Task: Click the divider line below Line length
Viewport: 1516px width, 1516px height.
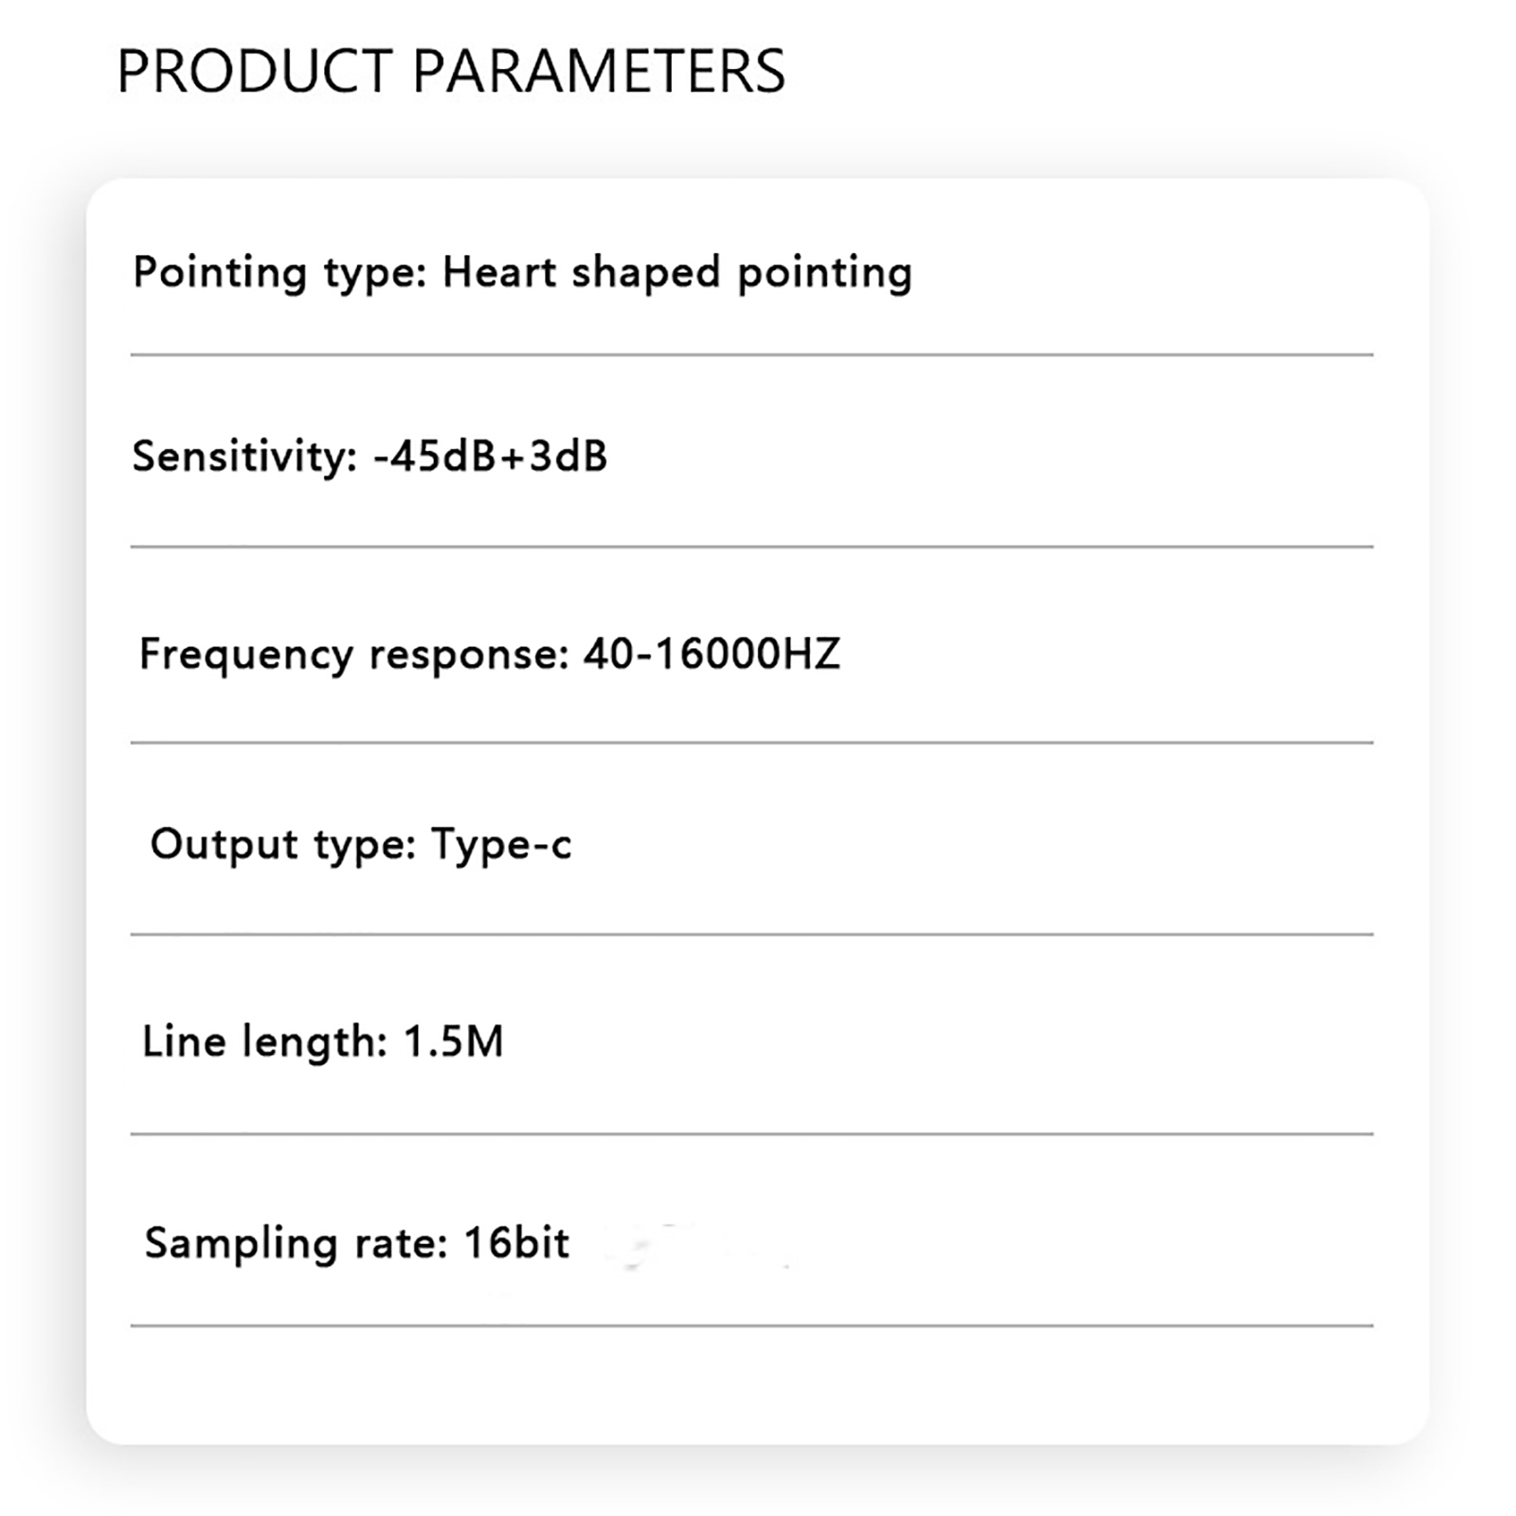Action: tap(751, 1133)
